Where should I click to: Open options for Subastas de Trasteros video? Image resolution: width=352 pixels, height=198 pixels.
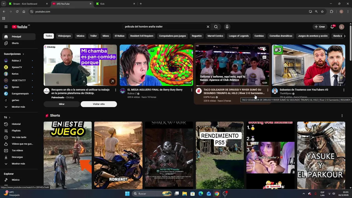[x=344, y=90]
